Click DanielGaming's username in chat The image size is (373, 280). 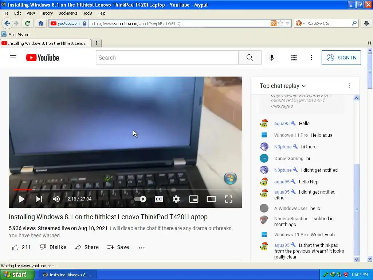pos(289,158)
